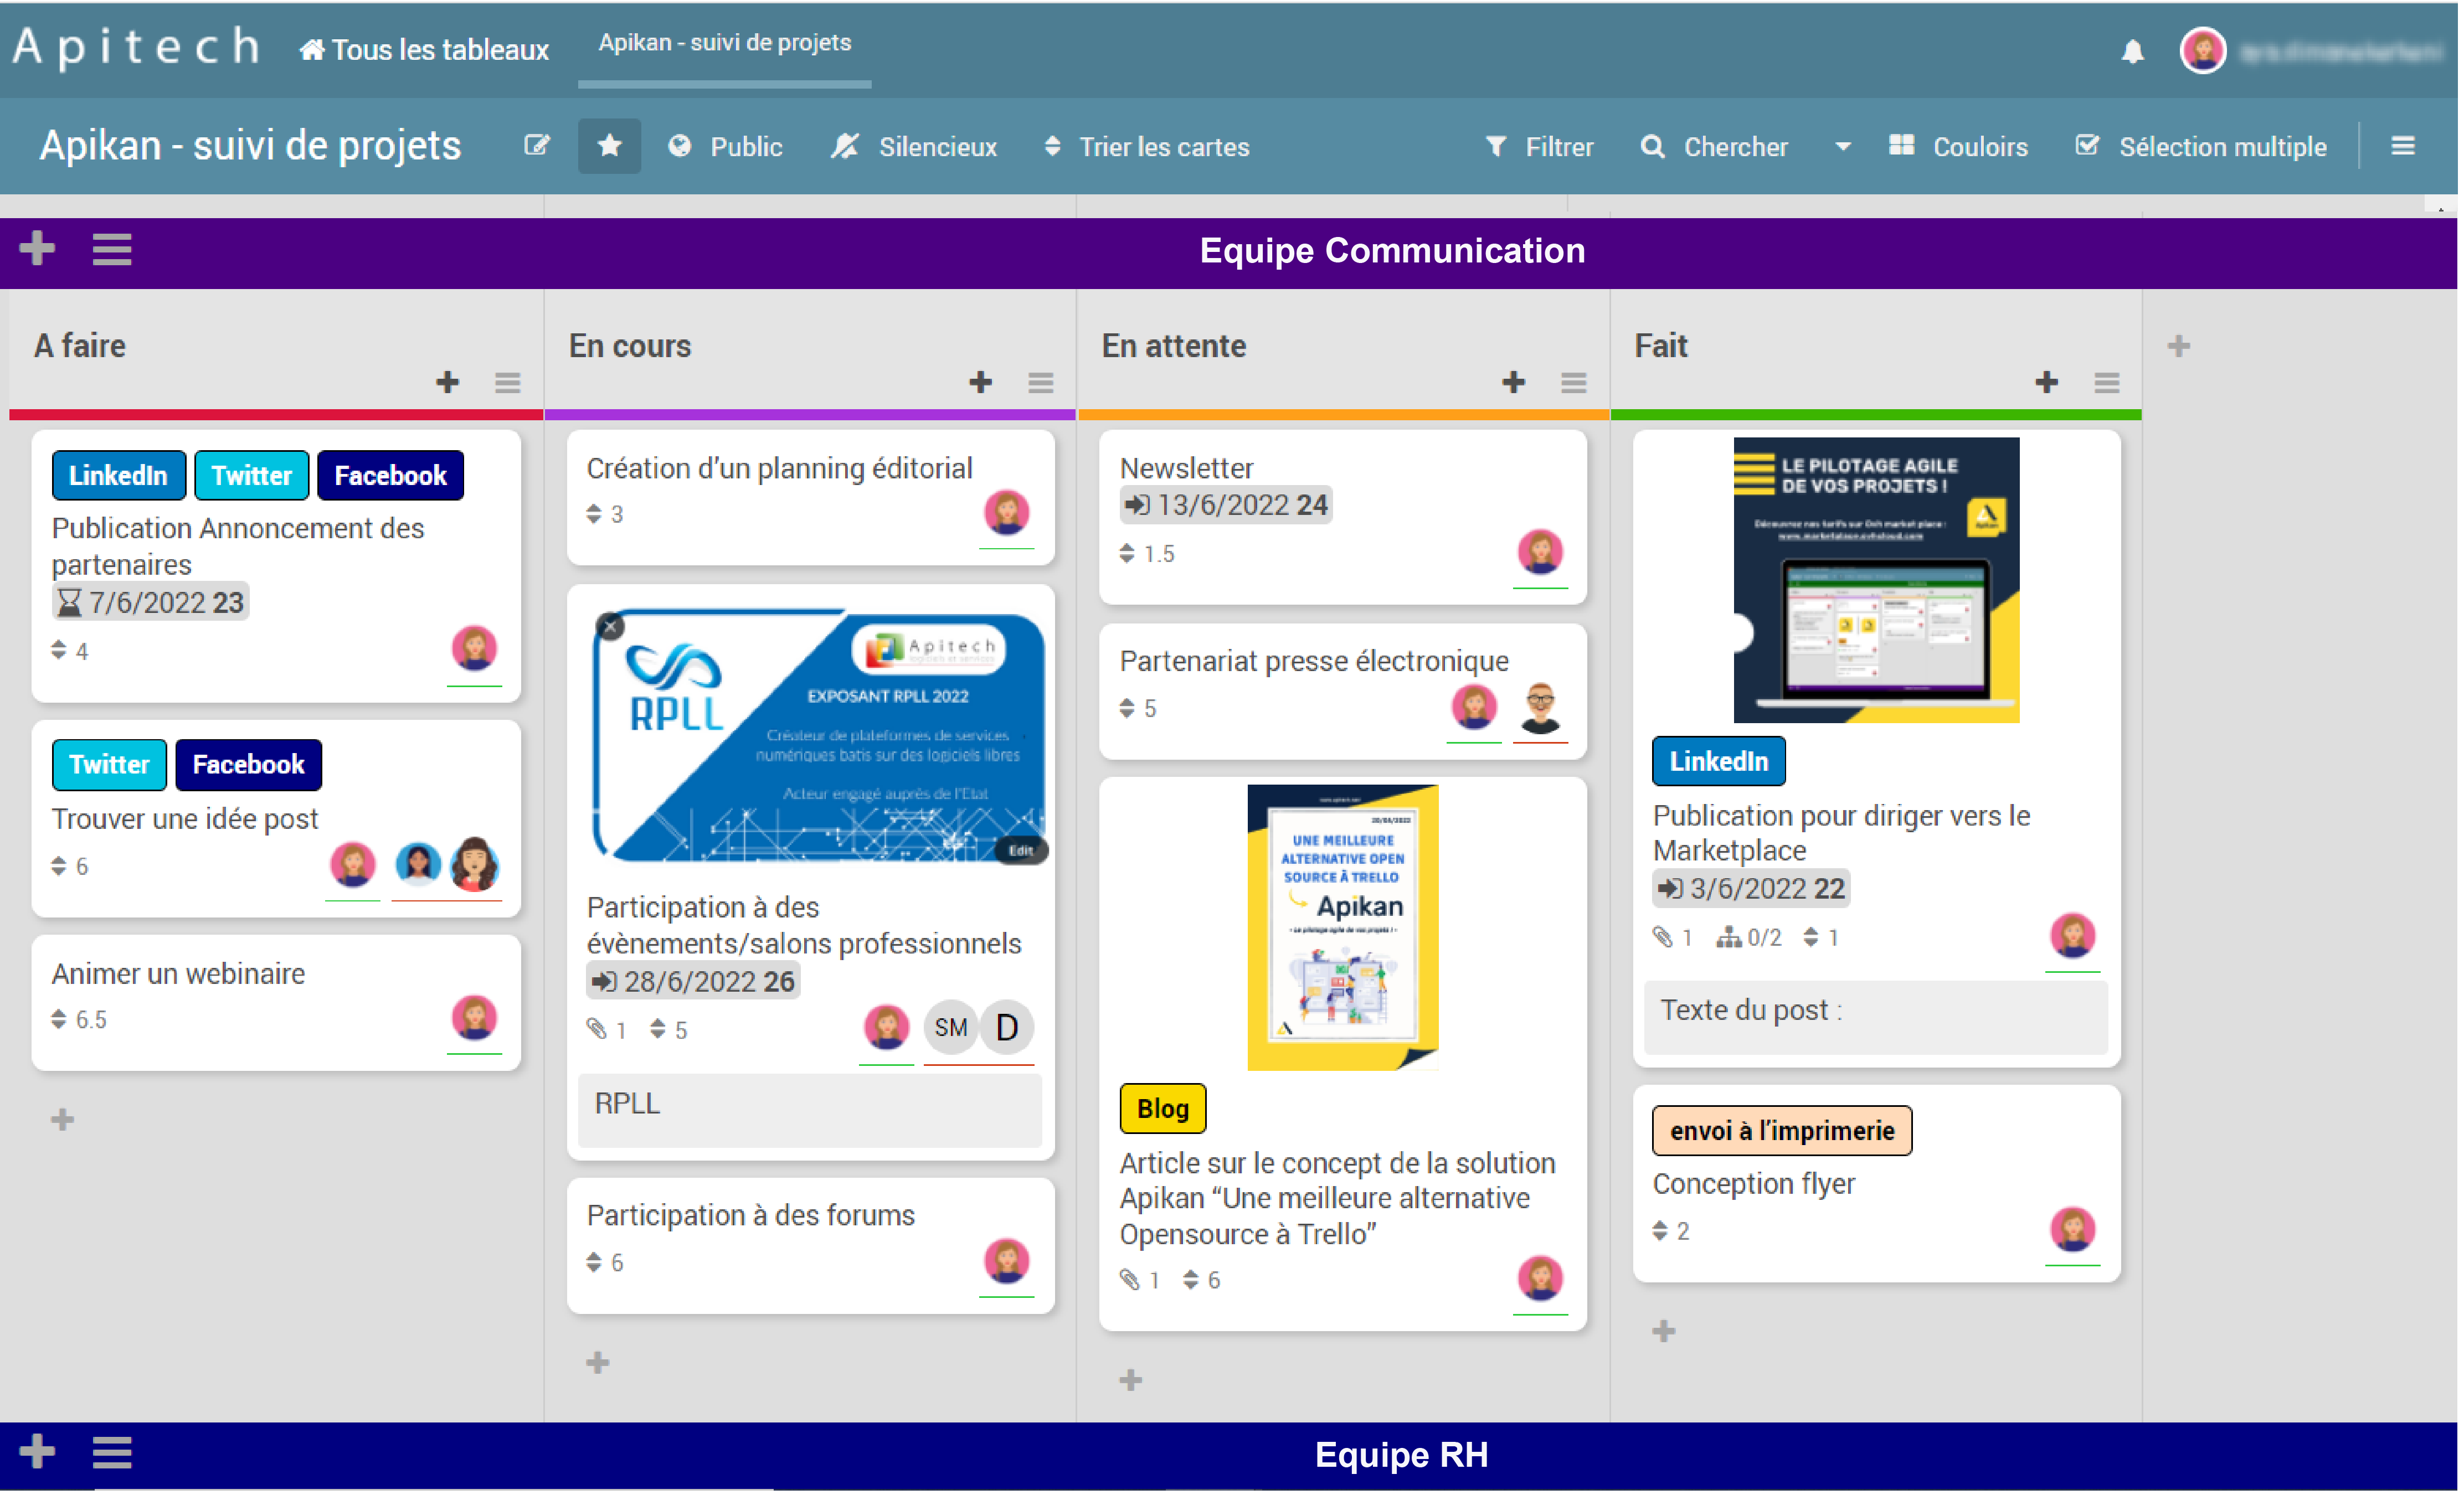Image resolution: width=2464 pixels, height=1500 pixels.
Task: Open the Trier les cartes sort dropdown
Action: coord(1146,147)
